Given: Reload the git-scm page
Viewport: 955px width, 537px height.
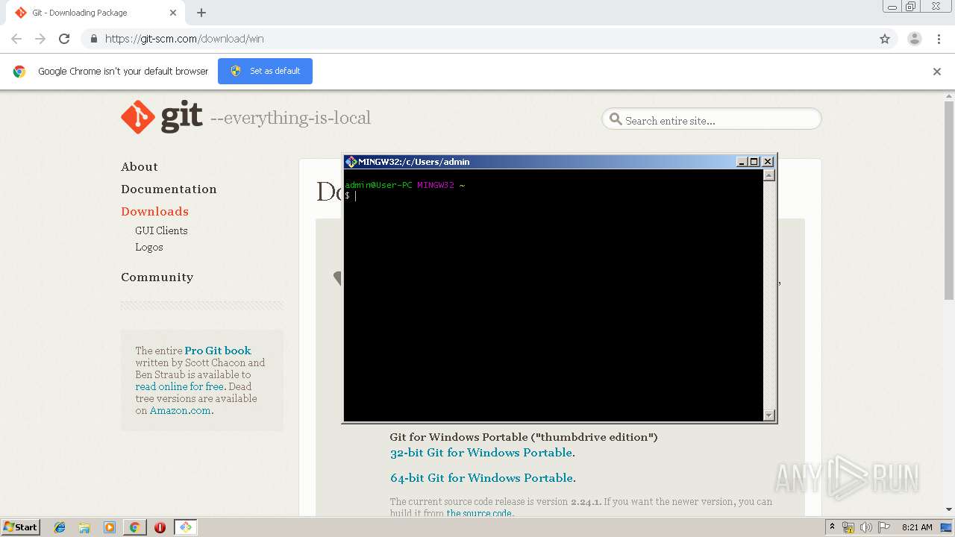Looking at the screenshot, I should coord(64,39).
